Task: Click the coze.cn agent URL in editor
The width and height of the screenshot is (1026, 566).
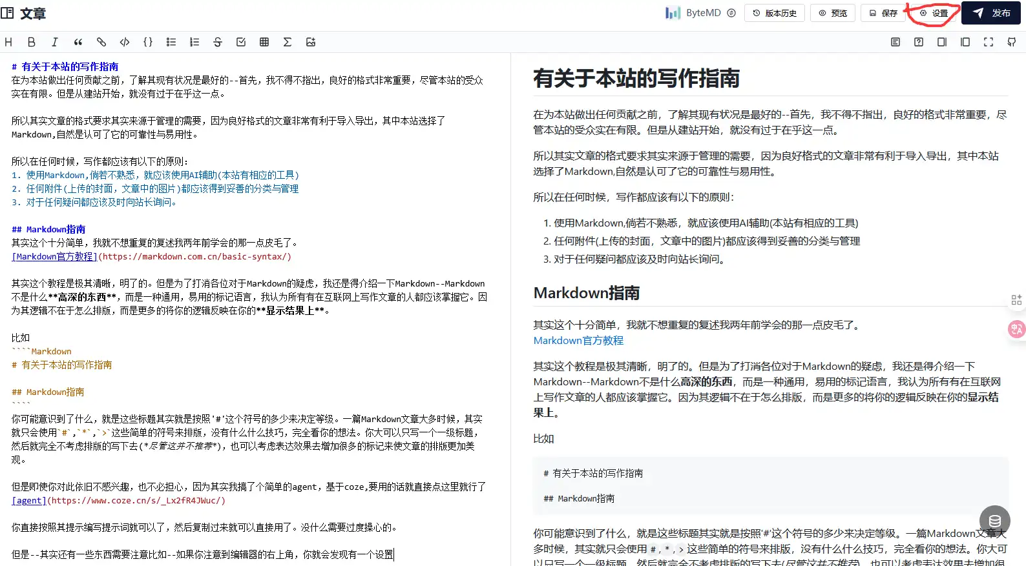Action: (136, 500)
